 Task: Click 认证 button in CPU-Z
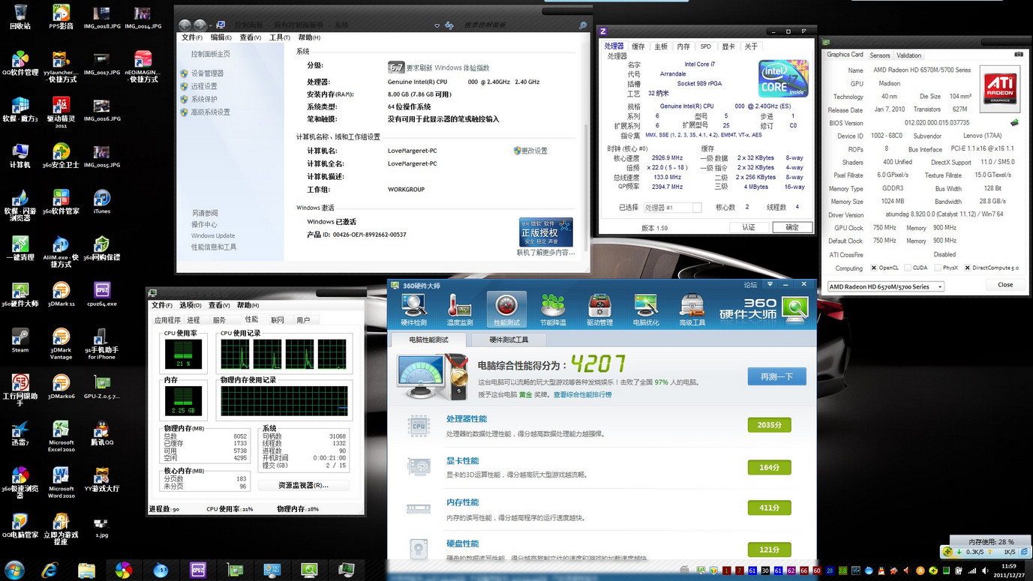point(749,227)
